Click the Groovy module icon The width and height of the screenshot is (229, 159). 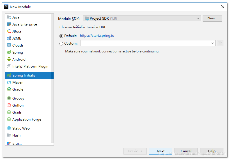click(9, 98)
